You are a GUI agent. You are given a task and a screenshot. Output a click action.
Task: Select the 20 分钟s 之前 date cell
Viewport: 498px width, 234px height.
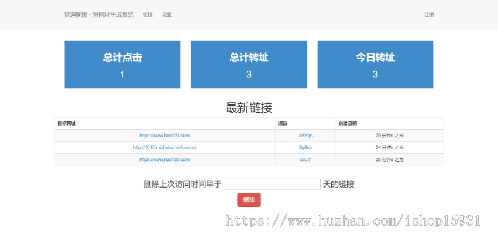point(390,136)
